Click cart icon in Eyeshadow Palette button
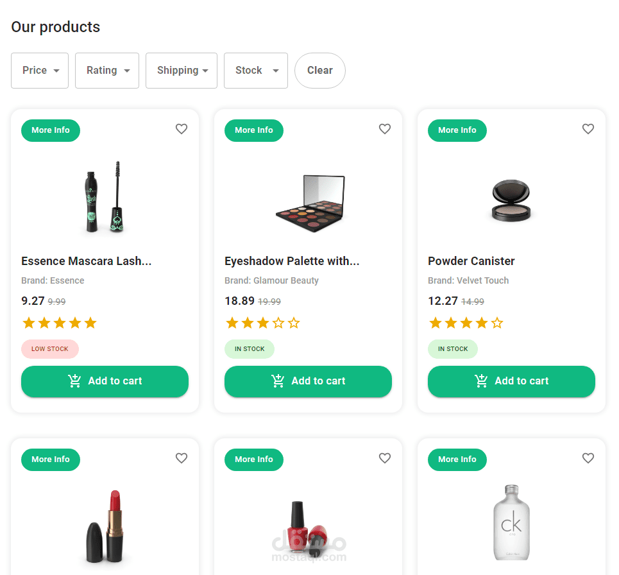This screenshot has height=575, width=619. 278,381
